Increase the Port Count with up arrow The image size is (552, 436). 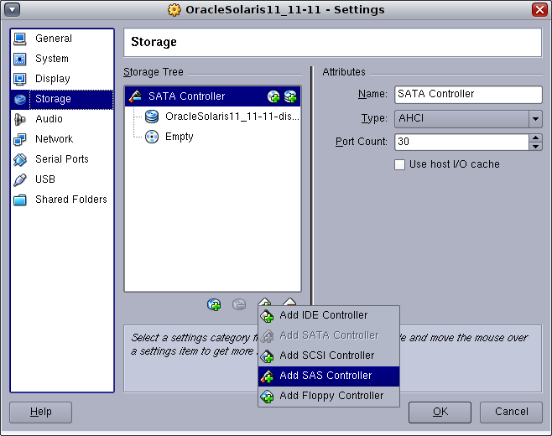tap(535, 138)
